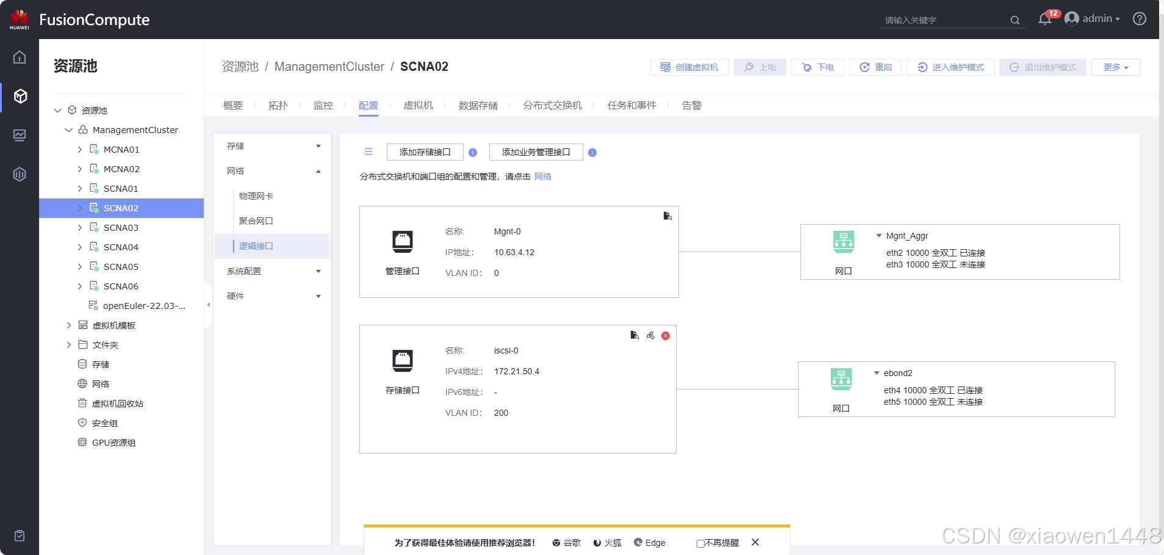The width and height of the screenshot is (1164, 555).
Task: Expand the SCNA03 tree node
Action: point(80,228)
